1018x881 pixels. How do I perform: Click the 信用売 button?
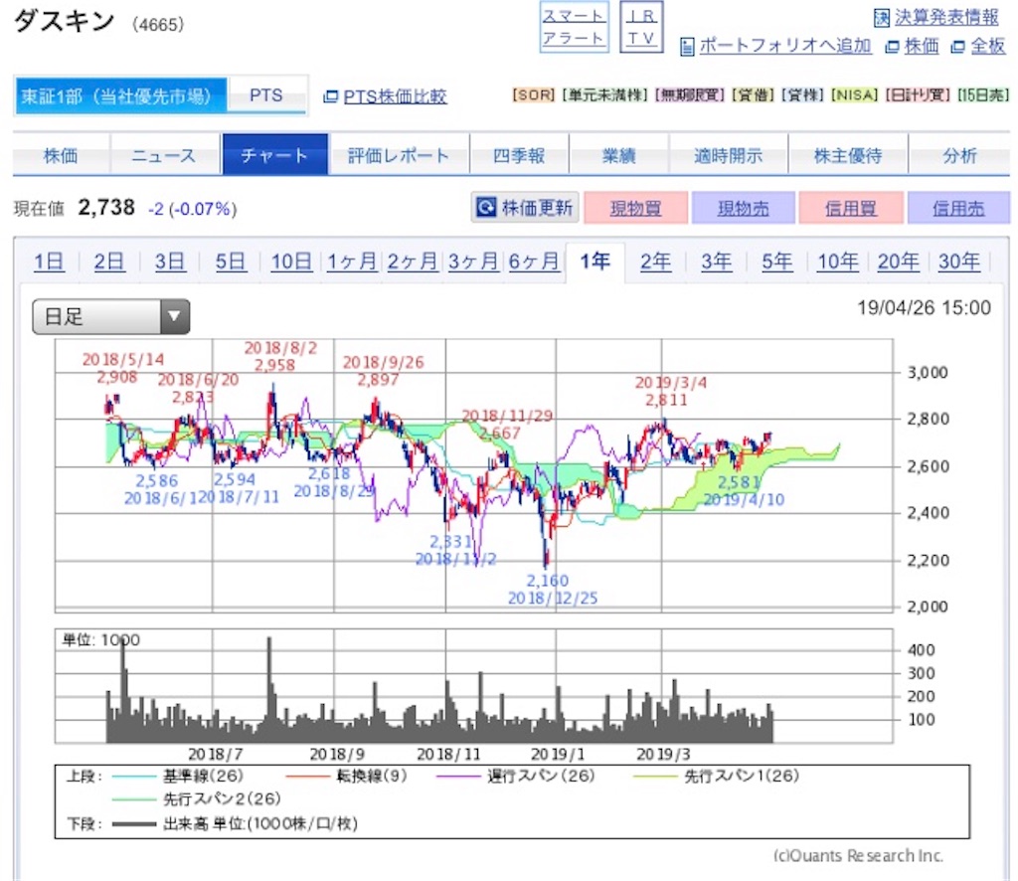(x=958, y=208)
